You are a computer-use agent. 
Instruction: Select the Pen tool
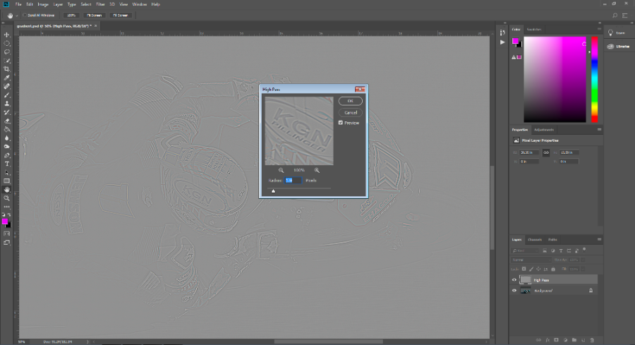tap(7, 155)
